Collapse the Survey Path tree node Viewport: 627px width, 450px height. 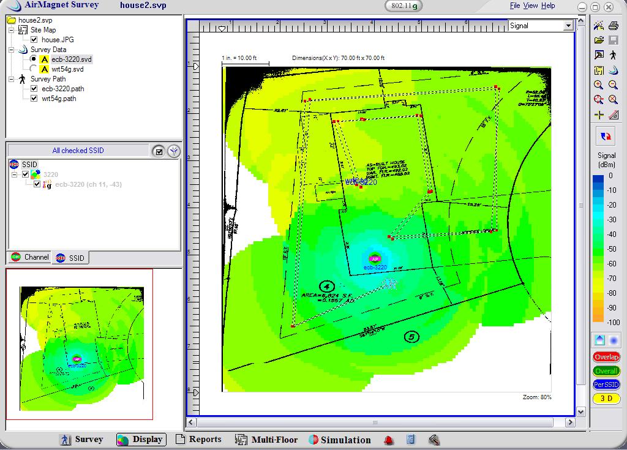click(x=12, y=79)
